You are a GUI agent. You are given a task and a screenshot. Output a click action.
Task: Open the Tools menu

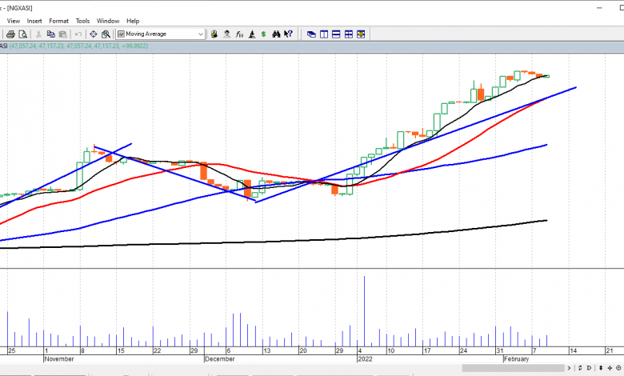82,21
